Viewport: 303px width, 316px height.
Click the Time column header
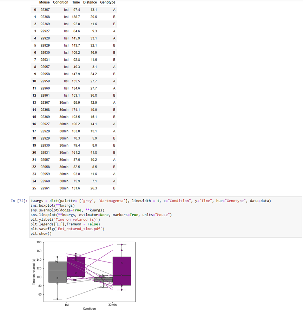coord(76,2)
